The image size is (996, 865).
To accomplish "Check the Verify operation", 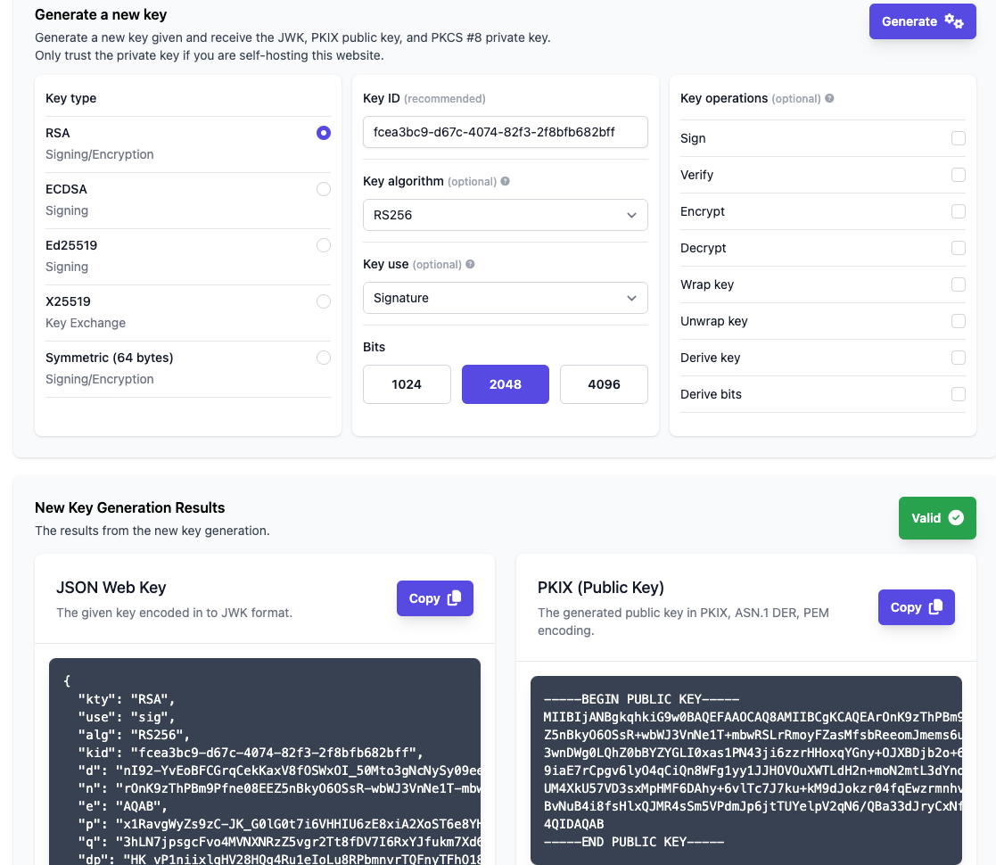I will (959, 175).
